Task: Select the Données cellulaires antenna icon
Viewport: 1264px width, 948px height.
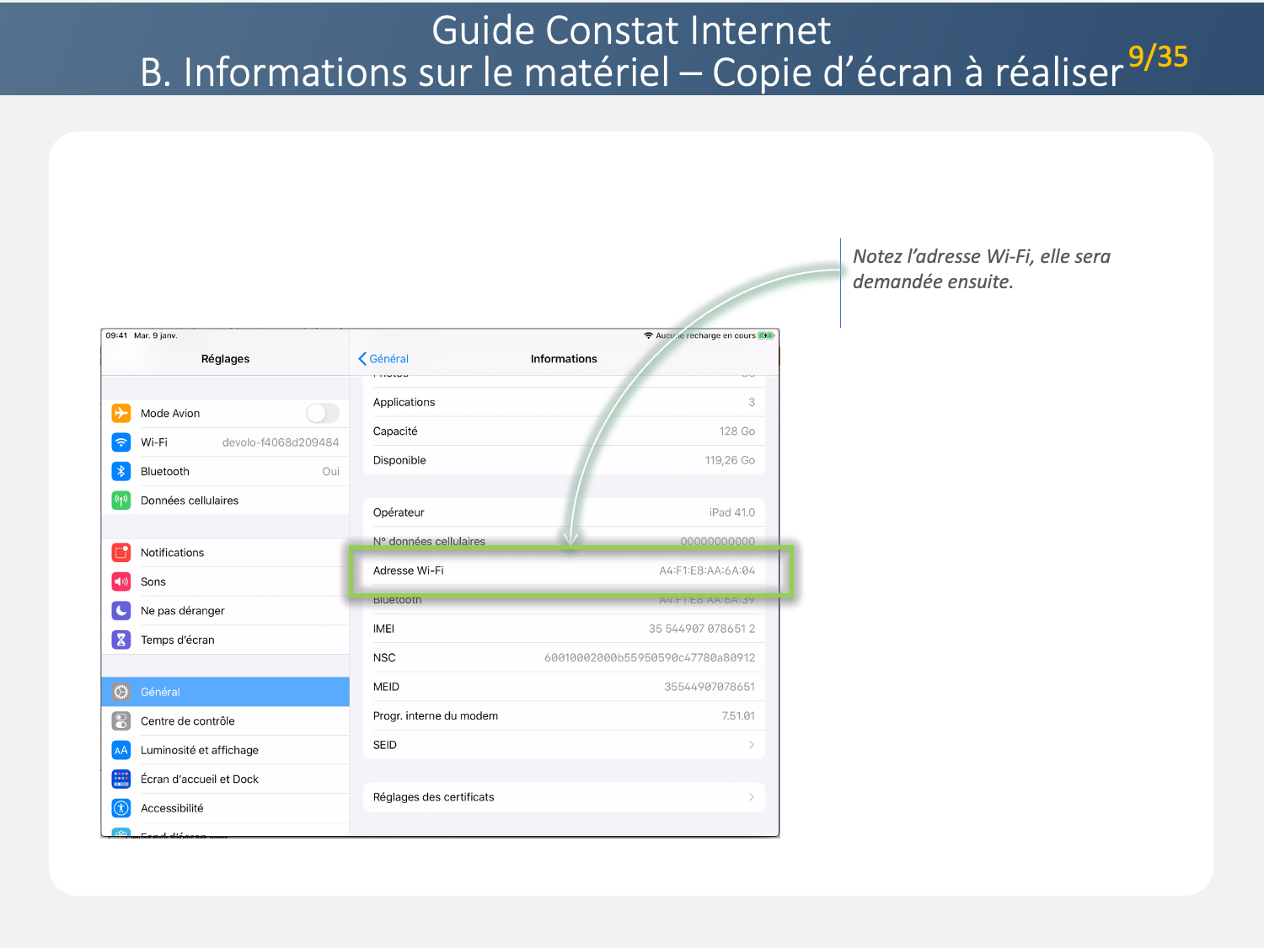Action: pyautogui.click(x=121, y=501)
